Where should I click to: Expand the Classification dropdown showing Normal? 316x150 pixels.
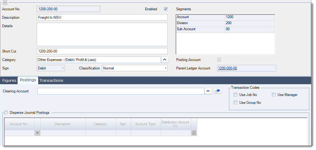(x=166, y=68)
